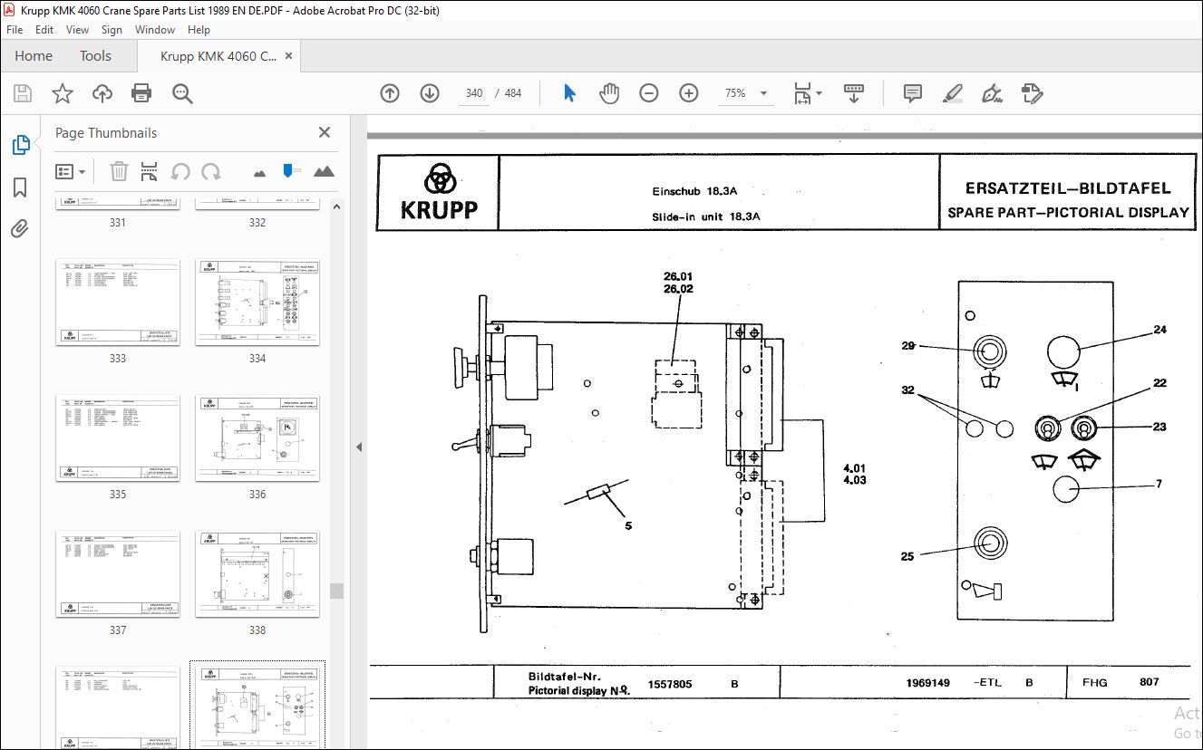Close the Page Thumbnails pane
Screen dimensions: 1203x750
[x=325, y=133]
